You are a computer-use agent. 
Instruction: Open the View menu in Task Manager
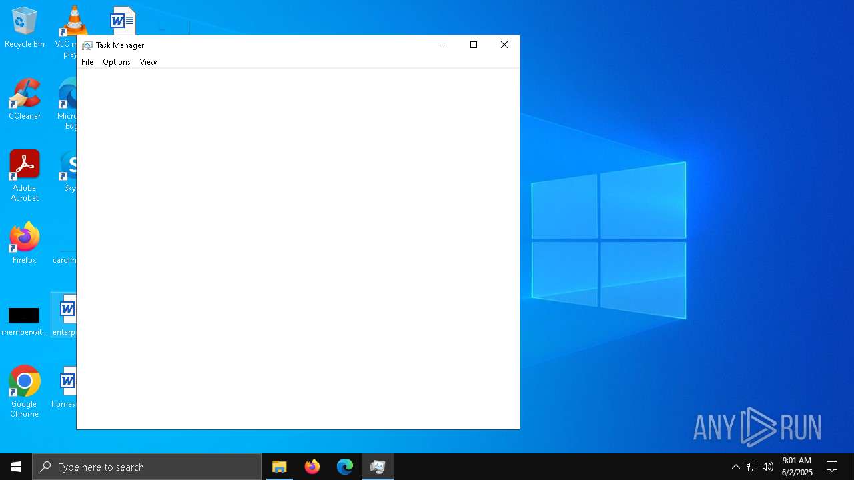(148, 62)
